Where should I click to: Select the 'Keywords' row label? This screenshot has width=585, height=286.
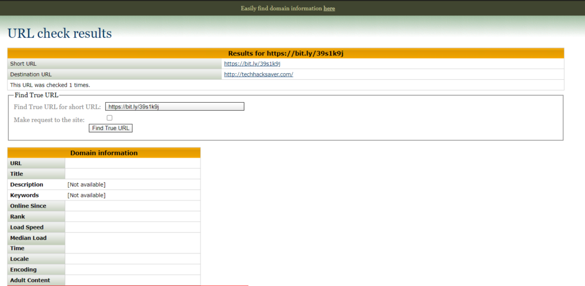coord(24,195)
